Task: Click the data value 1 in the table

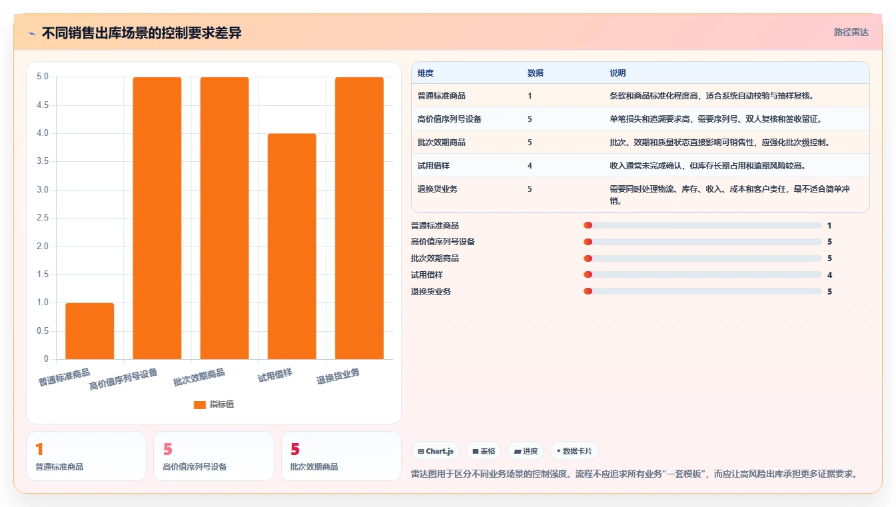Action: tap(530, 96)
